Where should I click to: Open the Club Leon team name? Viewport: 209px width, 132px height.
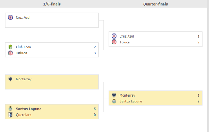pyautogui.click(x=23, y=47)
